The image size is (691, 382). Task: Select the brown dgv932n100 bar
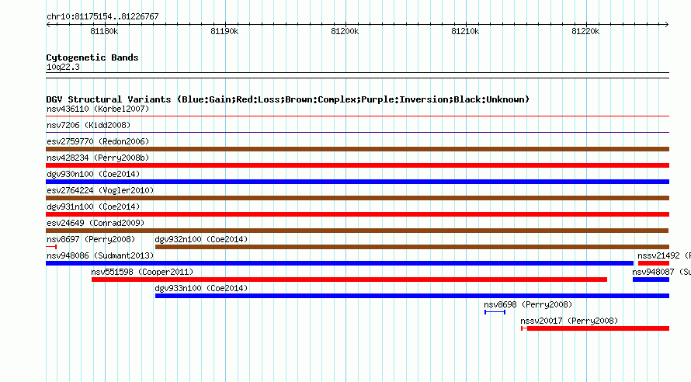[412, 247]
